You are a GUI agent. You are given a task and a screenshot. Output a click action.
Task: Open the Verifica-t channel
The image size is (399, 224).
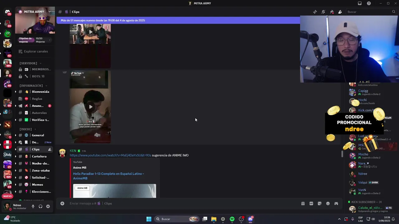[34, 120]
